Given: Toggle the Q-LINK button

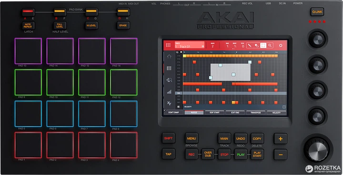Looking at the screenshot, I should click(x=317, y=12).
